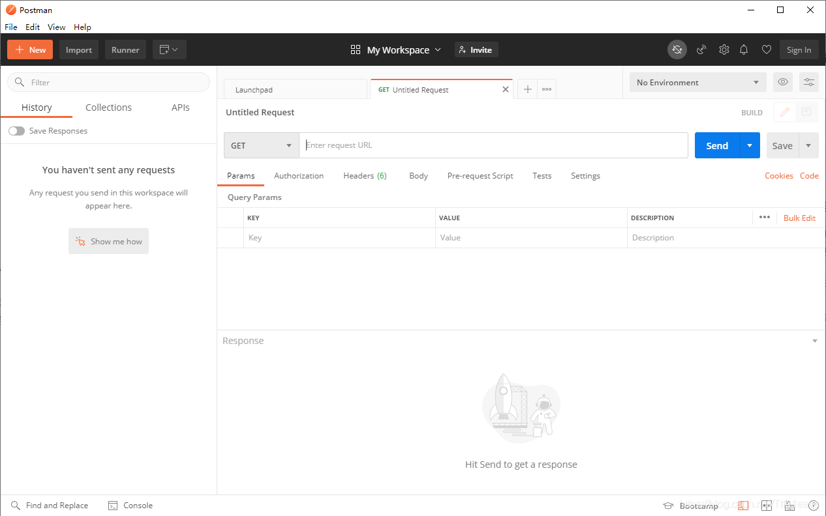Viewport: 826px width, 516px height.
Task: Expand the Save button dropdown arrow
Action: coord(808,145)
